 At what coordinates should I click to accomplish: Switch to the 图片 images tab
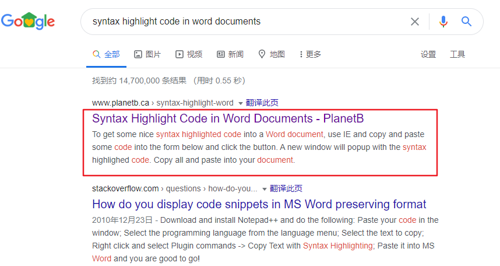coord(147,54)
